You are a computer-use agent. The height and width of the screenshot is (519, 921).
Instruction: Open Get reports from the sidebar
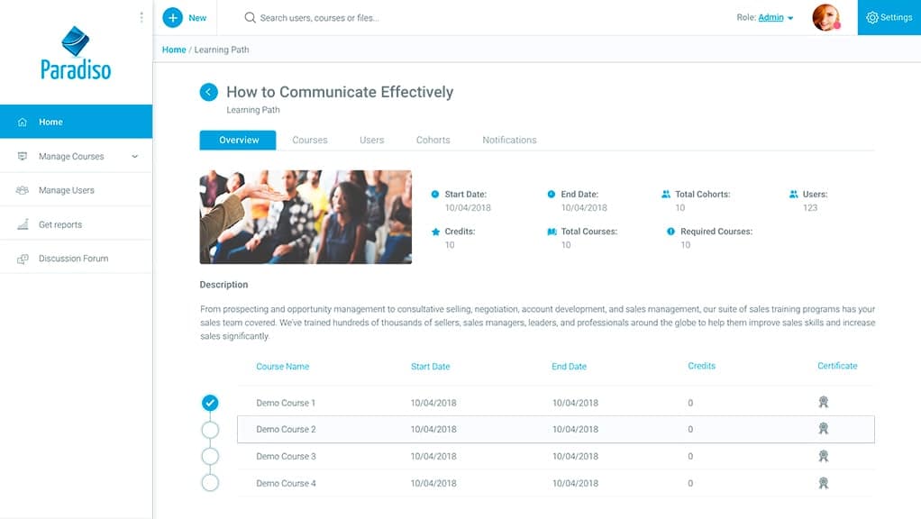coord(77,224)
